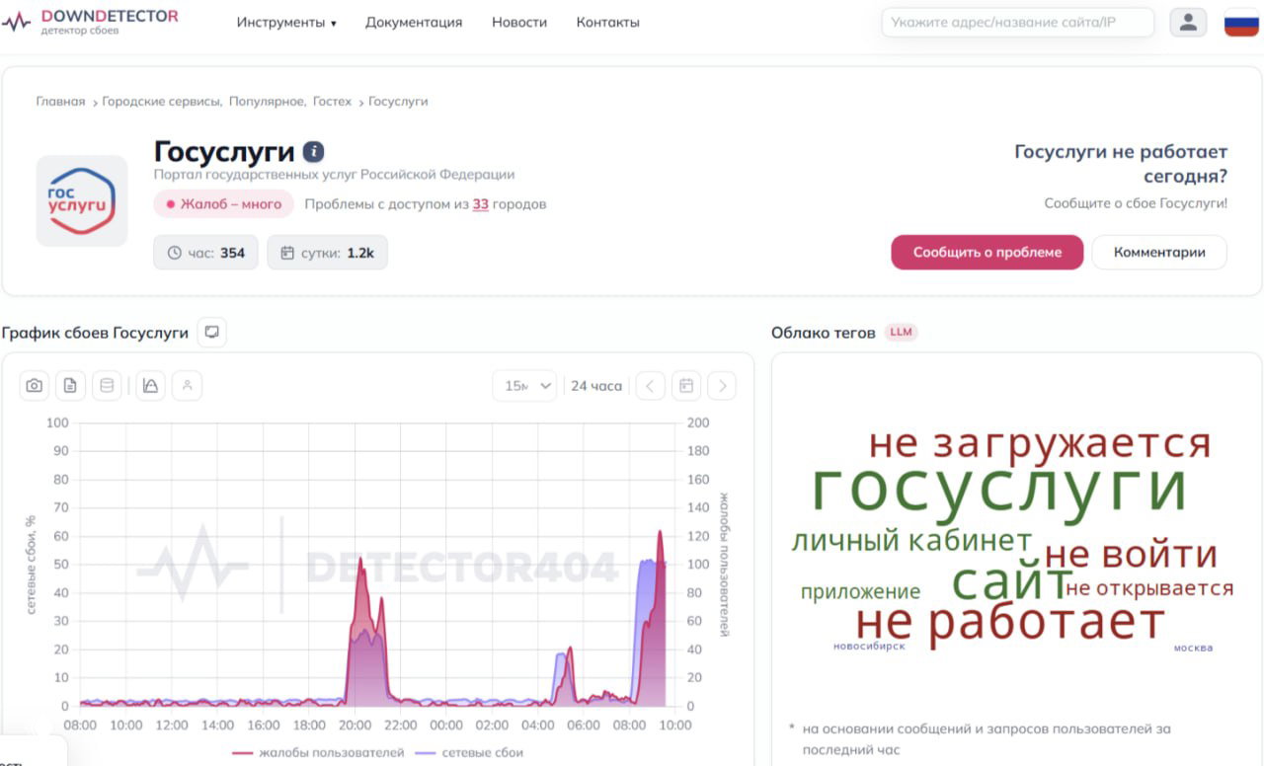The image size is (1264, 766).
Task: Open the «Документация» menu item
Action: (414, 22)
